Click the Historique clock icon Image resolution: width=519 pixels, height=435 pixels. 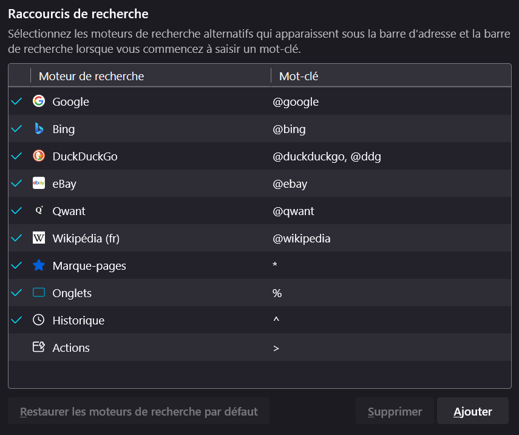coord(39,320)
